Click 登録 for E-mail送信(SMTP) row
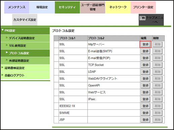This screenshot has height=130, width=174. pos(145,51)
